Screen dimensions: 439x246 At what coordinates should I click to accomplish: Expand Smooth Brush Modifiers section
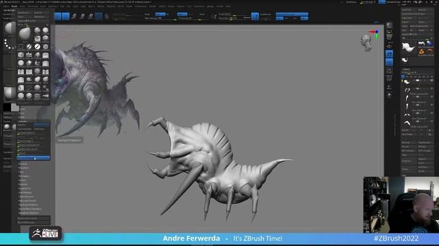pos(29,209)
